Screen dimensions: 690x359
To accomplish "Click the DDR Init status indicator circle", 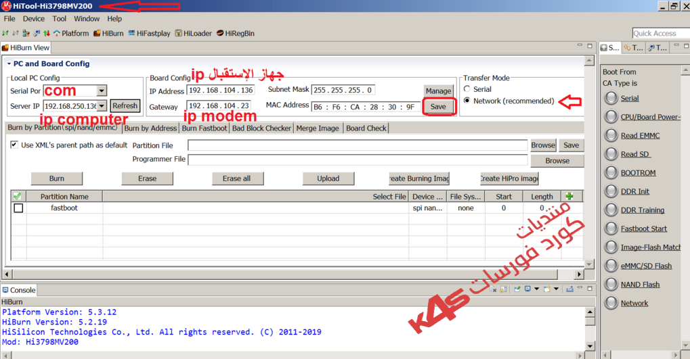I will 611,191.
